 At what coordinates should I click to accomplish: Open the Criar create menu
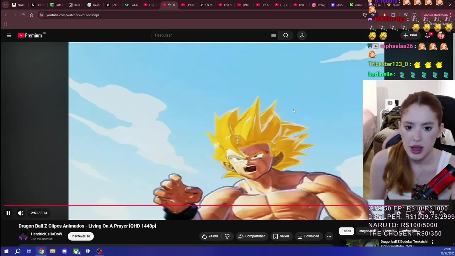tap(410, 35)
